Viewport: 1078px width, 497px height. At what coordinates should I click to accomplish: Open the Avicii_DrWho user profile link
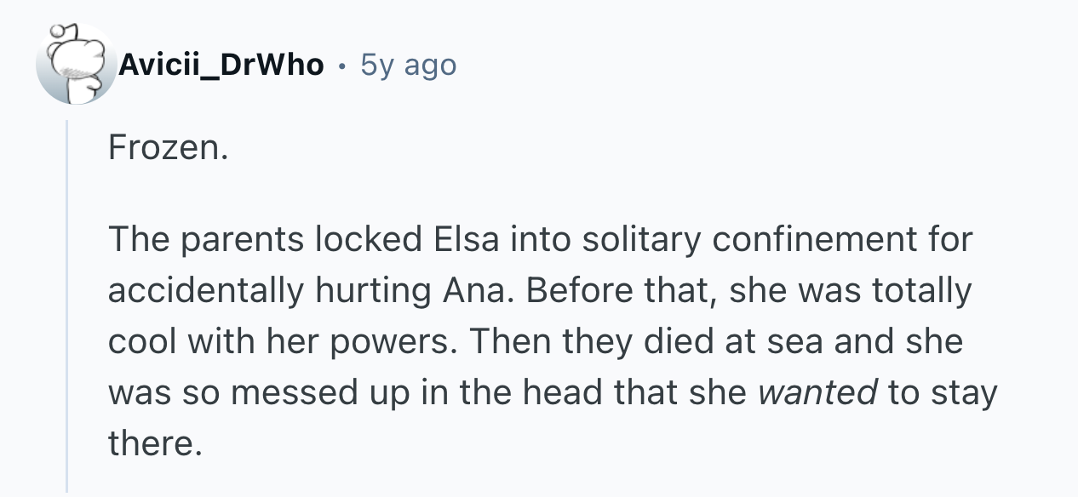pyautogui.click(x=221, y=65)
